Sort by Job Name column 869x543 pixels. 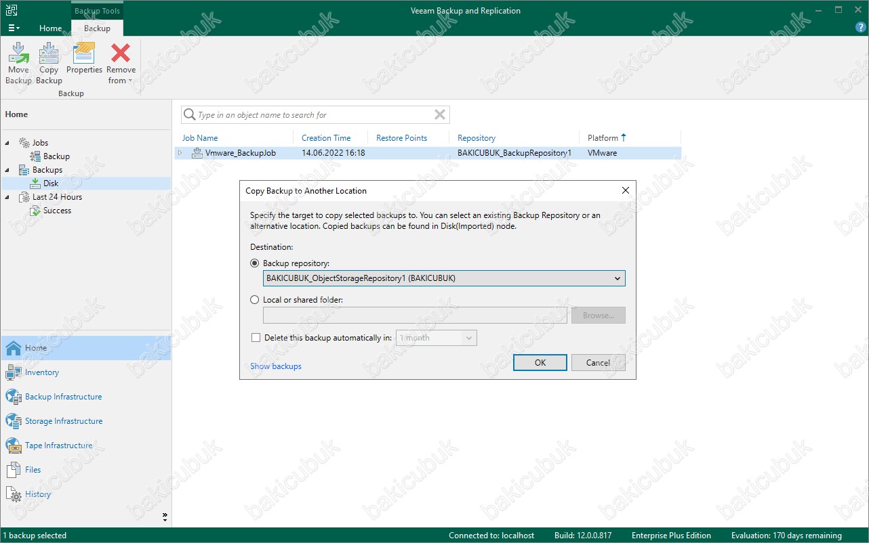tap(200, 138)
